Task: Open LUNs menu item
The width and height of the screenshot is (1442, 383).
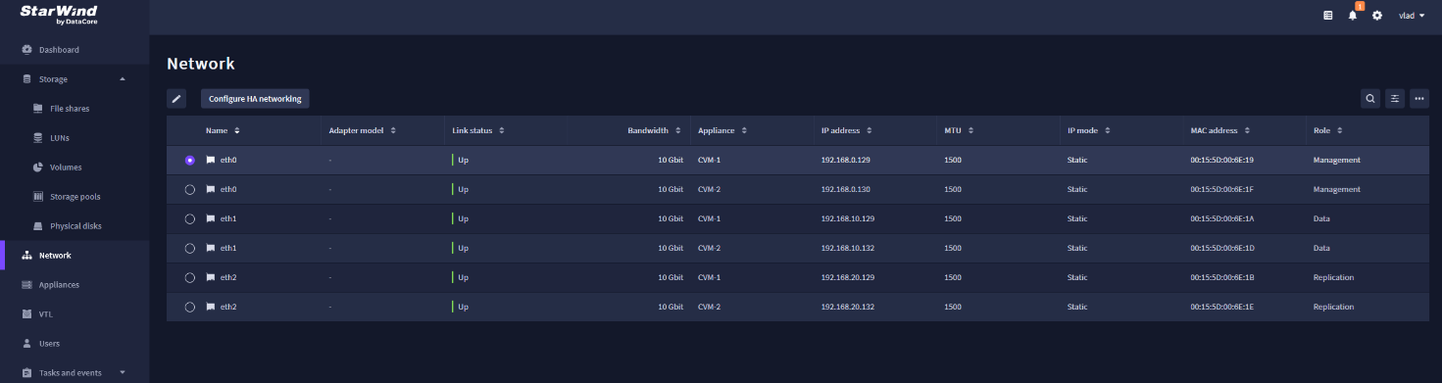Action: [60, 138]
